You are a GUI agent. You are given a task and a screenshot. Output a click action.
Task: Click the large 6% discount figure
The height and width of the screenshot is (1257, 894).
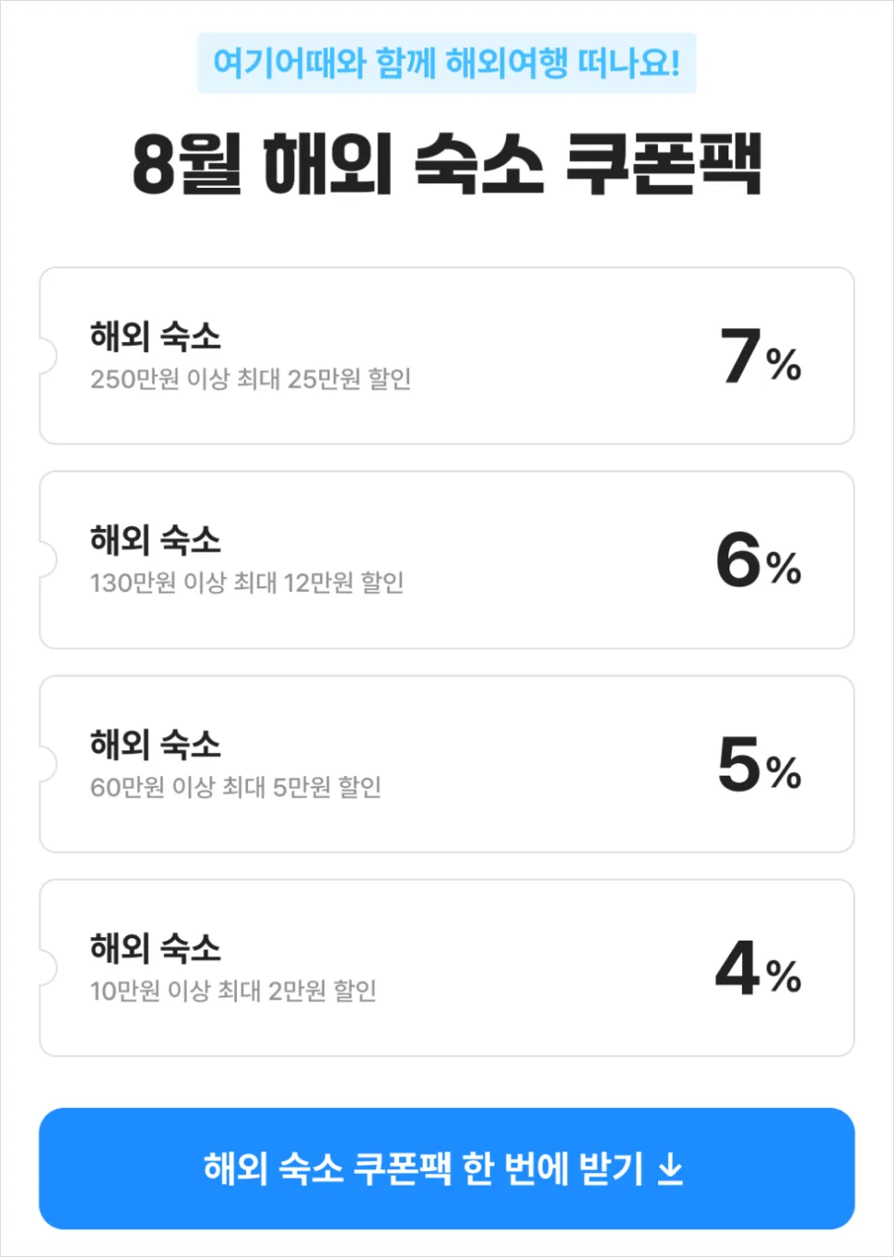click(759, 560)
